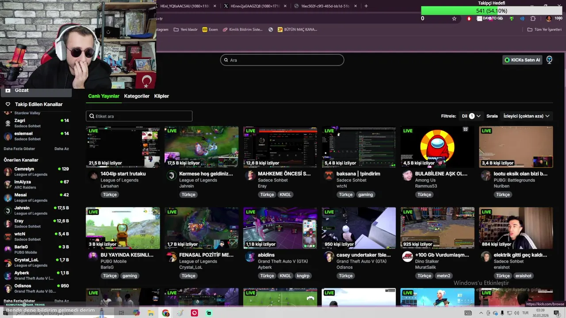Click MuratSalik's avatar beside +100 Gb title

point(407,257)
